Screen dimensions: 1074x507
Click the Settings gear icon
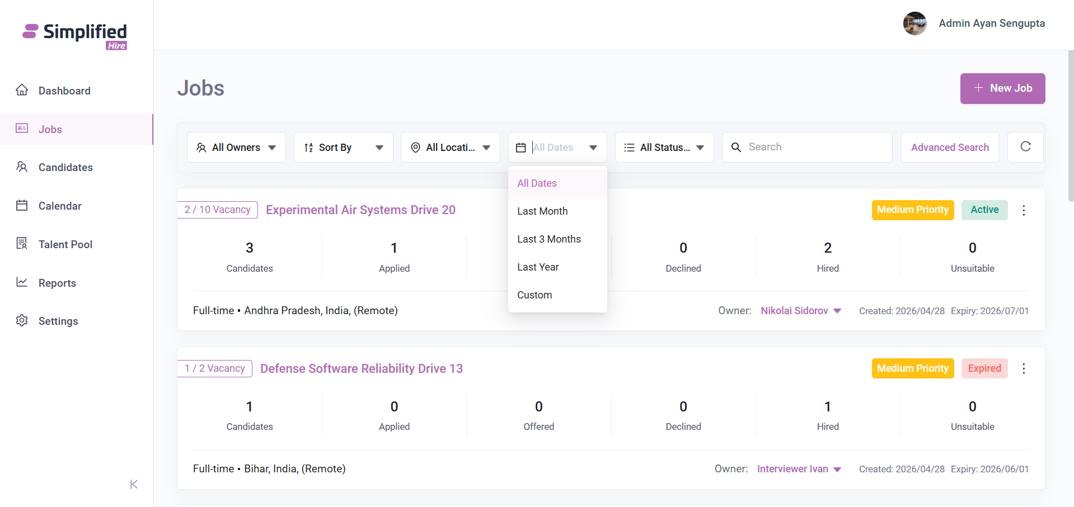[x=22, y=320]
